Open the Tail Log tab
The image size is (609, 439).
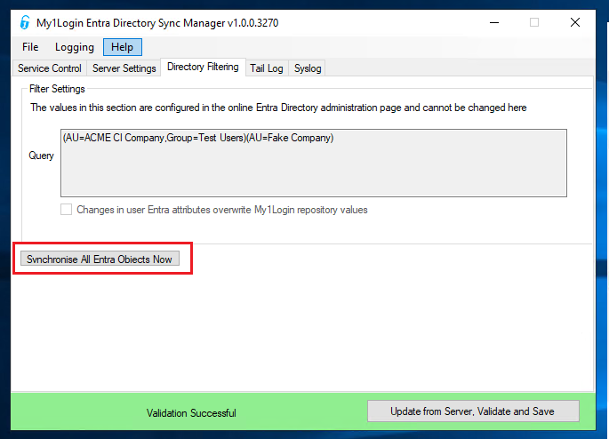pos(267,68)
